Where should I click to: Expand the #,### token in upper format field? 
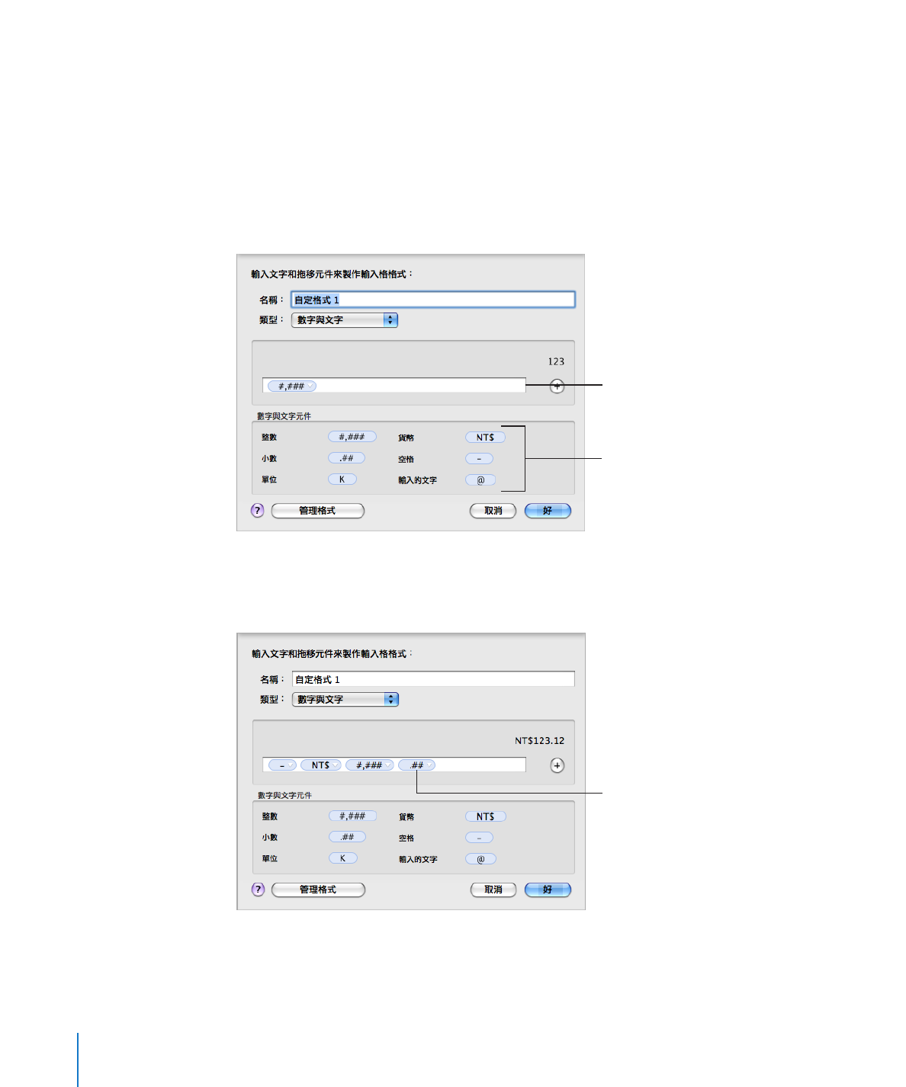coord(311,386)
